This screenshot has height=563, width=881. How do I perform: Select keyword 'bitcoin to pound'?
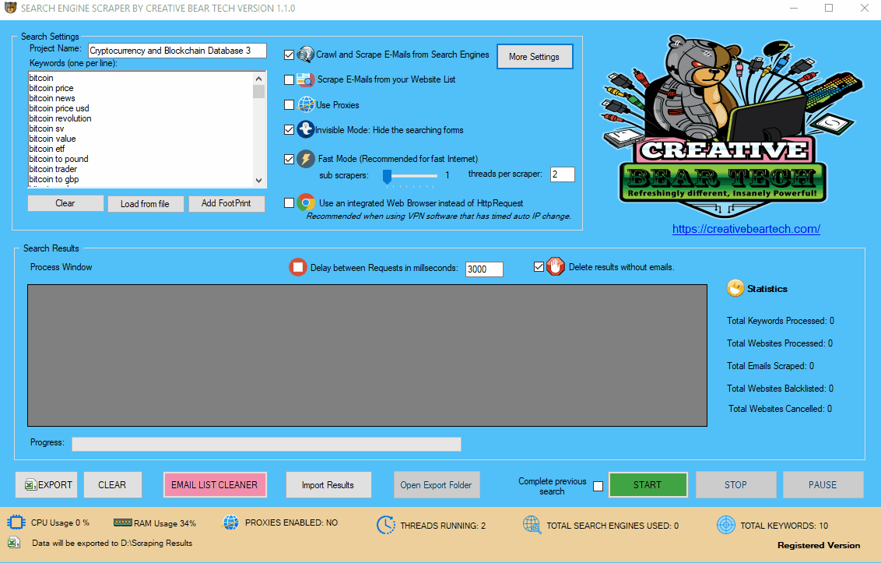pos(58,159)
